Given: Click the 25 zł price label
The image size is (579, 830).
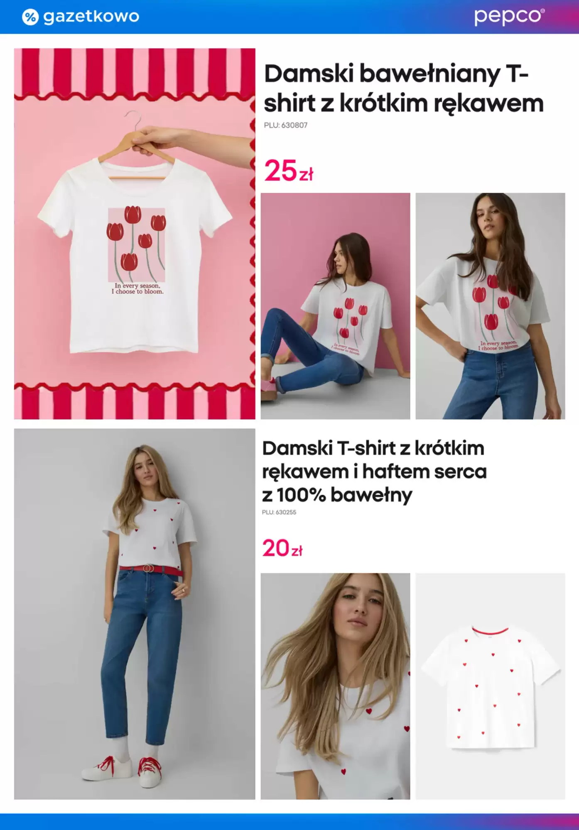Looking at the screenshot, I should (x=289, y=171).
